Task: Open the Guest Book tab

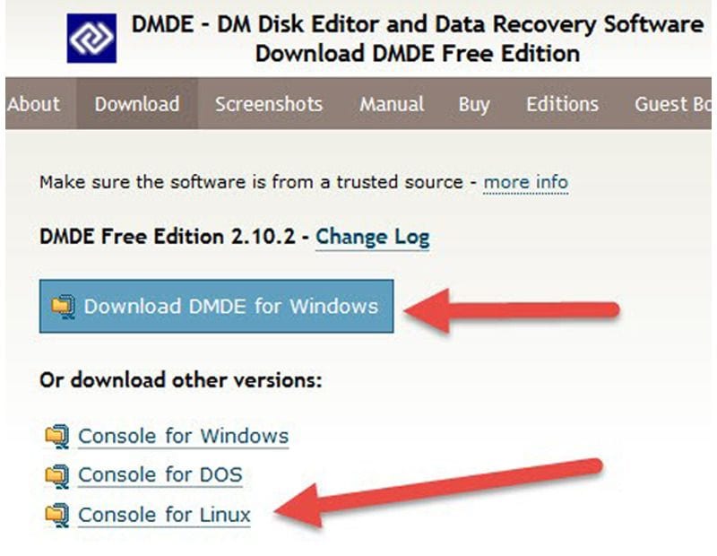Action: (x=672, y=104)
